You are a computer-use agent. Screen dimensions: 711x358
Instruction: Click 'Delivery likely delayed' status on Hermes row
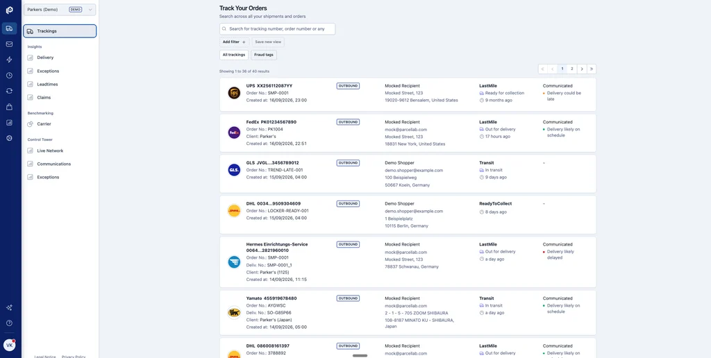click(x=560, y=254)
